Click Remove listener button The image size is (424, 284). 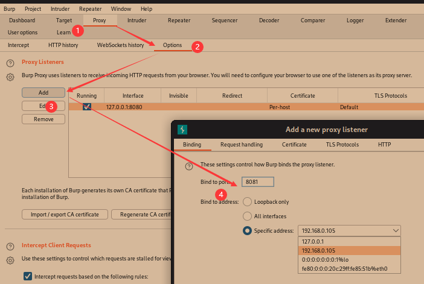(43, 119)
